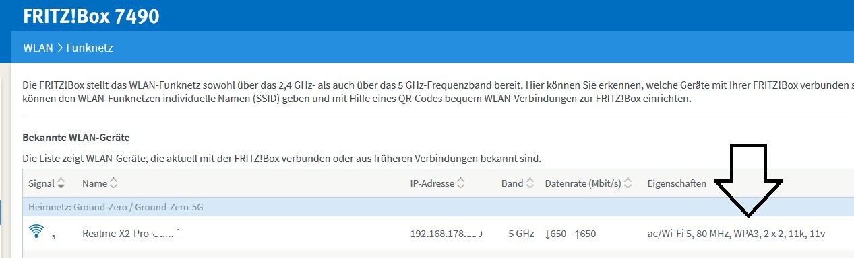
Task: Click the device IP address 192.168.178
Action: [x=446, y=234]
